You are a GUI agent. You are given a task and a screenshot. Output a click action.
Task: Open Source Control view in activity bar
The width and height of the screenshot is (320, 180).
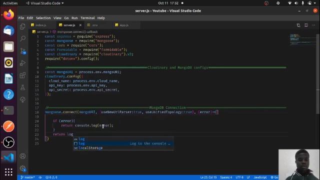pyautogui.click(x=23, y=51)
